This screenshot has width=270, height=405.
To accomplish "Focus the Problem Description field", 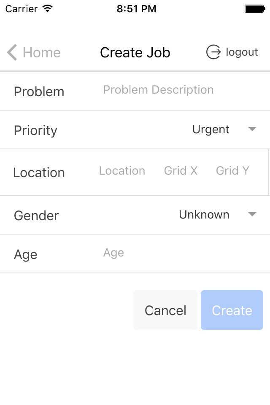I will coord(159,90).
